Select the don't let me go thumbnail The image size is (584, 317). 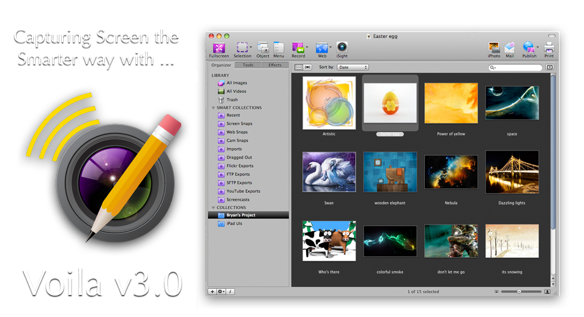click(x=451, y=241)
